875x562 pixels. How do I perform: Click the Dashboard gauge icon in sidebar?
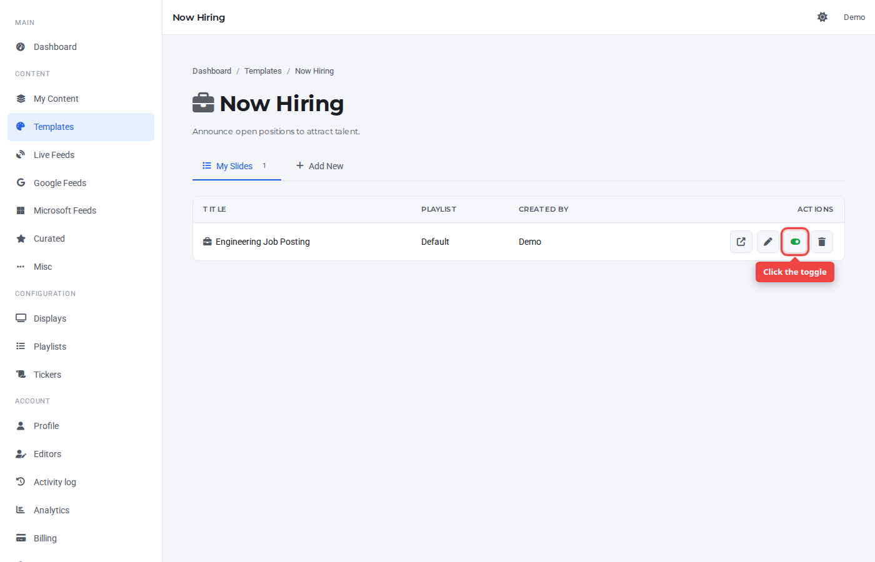coord(21,47)
